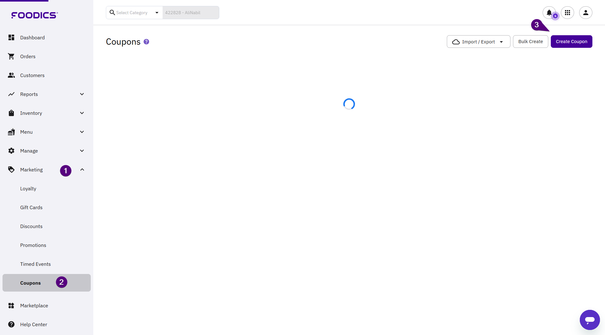Click the Bulk Create button
605x335 pixels.
[530, 42]
